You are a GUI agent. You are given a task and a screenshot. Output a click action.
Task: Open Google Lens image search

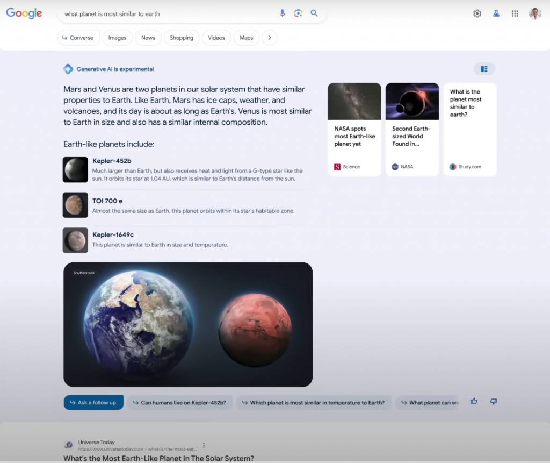point(298,13)
